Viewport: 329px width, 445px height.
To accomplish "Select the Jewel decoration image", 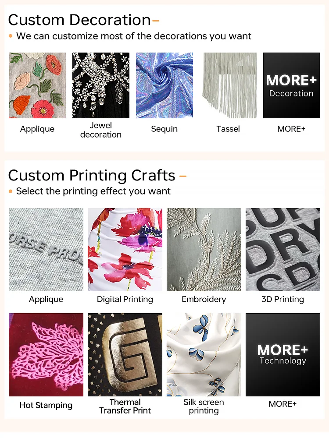I will pyautogui.click(x=100, y=85).
